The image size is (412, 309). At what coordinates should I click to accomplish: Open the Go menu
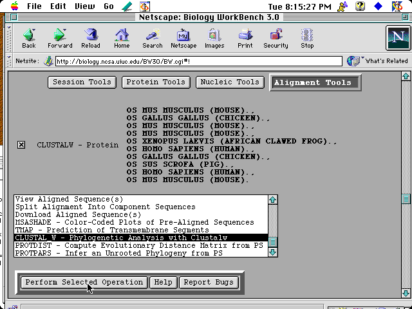pyautogui.click(x=109, y=6)
